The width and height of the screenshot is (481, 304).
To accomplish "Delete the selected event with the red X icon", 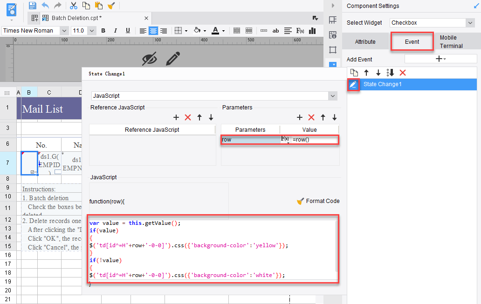I will (x=403, y=73).
